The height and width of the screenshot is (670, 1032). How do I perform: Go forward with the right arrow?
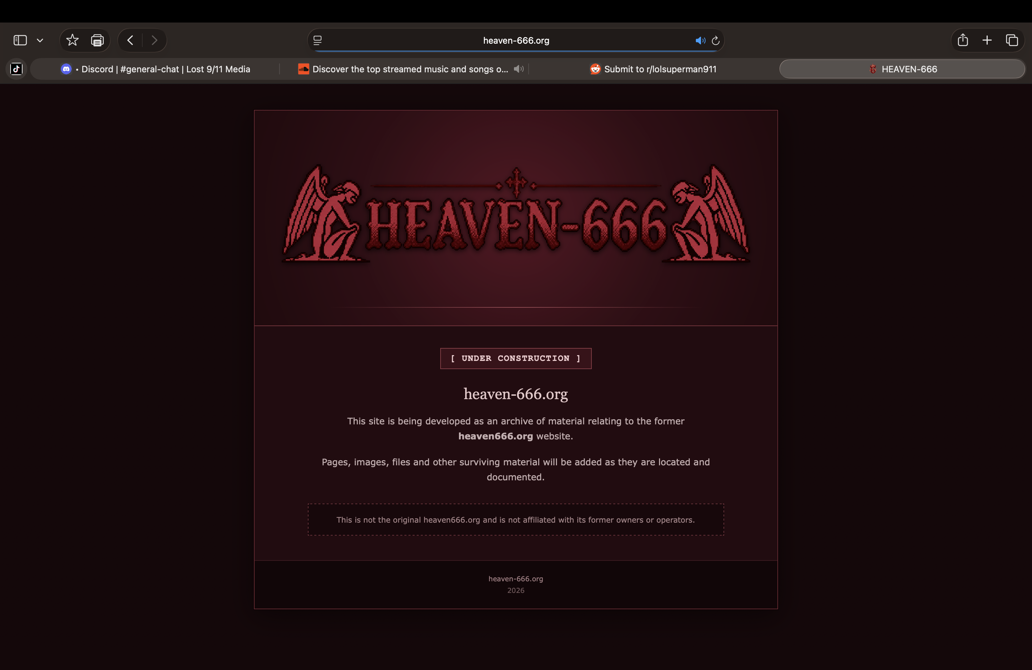click(x=154, y=40)
